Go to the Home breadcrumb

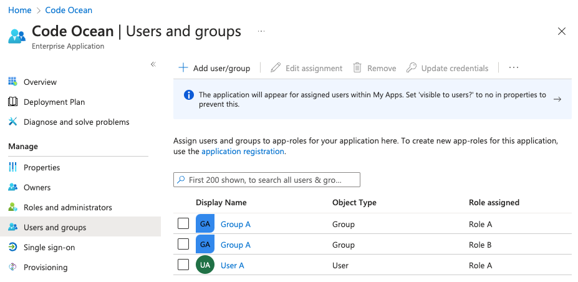19,10
